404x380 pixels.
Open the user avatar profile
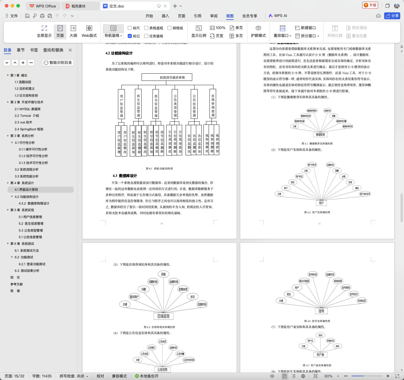click(x=397, y=6)
